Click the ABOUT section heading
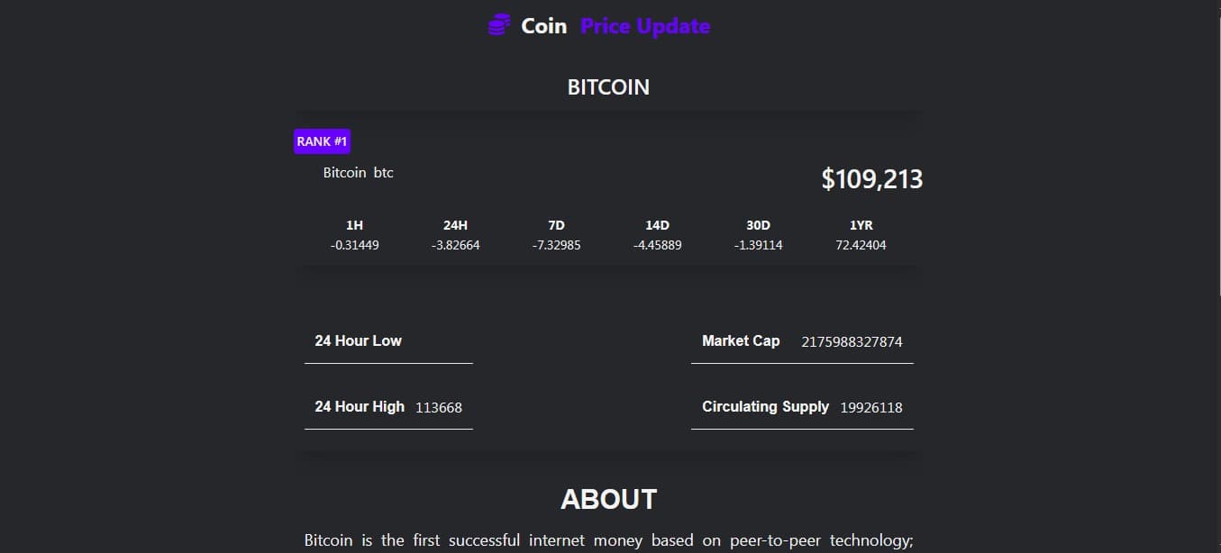The image size is (1221, 553). pos(608,499)
